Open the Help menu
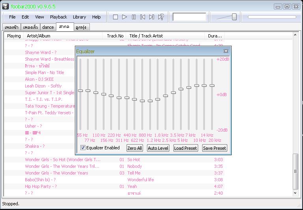Image resolution: width=303 pixels, height=210 pixels. click(x=96, y=17)
